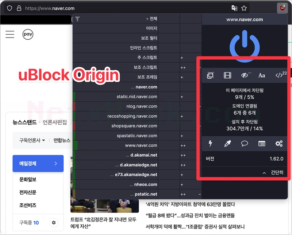Click the filter funnel icon in the panel
Screen dimensions: 292x235
coord(77,19)
